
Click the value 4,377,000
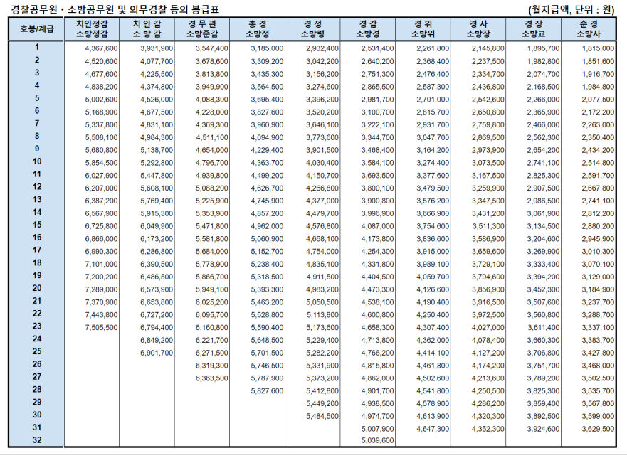(x=322, y=201)
